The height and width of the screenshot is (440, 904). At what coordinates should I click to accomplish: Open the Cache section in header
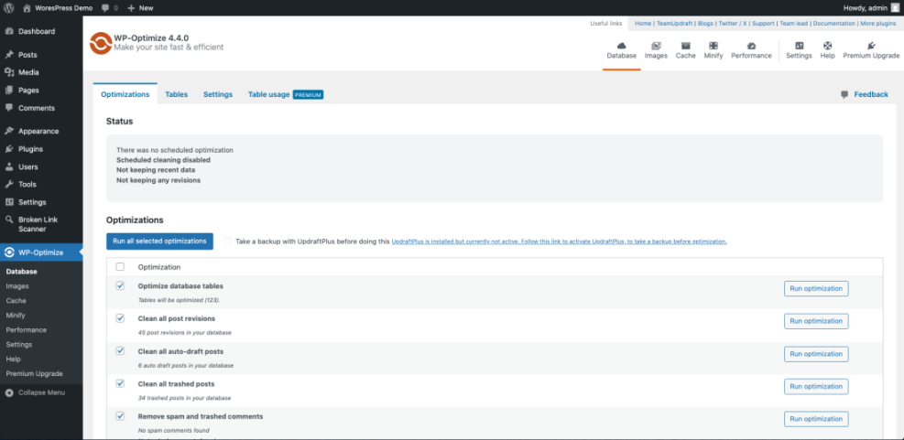point(685,50)
